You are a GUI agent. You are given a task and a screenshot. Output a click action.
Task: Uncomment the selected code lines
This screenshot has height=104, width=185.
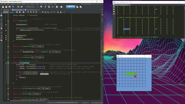67,12
